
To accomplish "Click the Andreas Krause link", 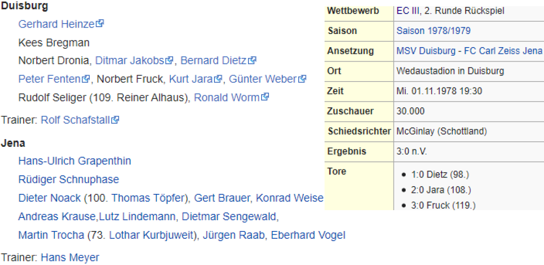I will 57,217.
